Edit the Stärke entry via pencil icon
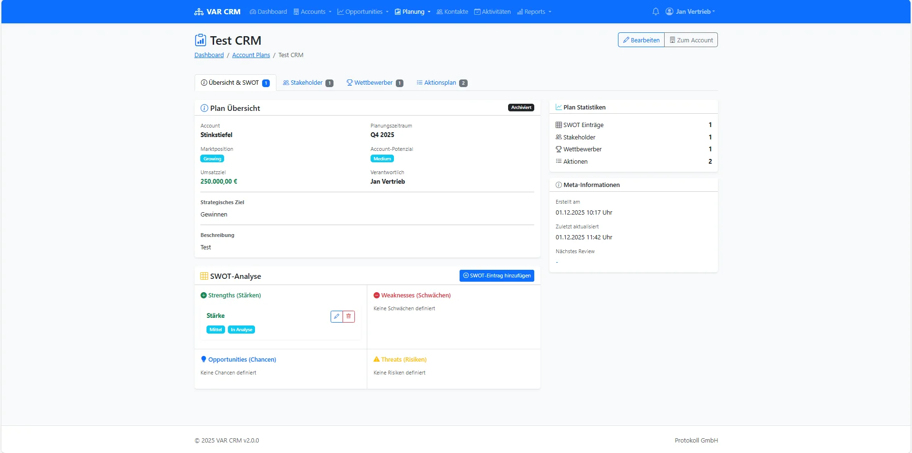The height and width of the screenshot is (453, 912). coord(336,316)
